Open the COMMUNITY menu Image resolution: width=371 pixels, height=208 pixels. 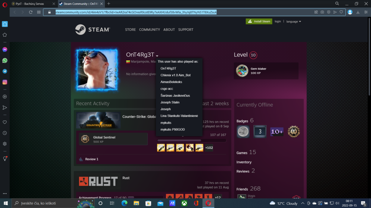tap(150, 30)
